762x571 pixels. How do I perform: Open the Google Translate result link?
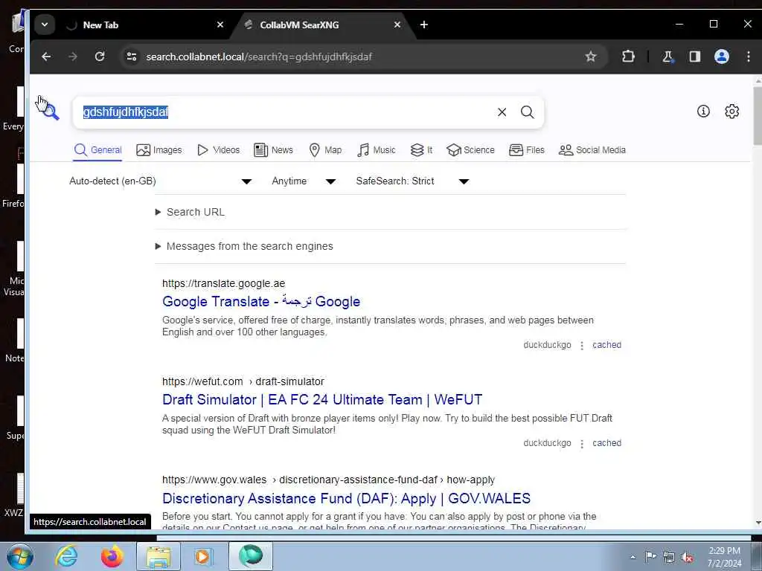261,302
